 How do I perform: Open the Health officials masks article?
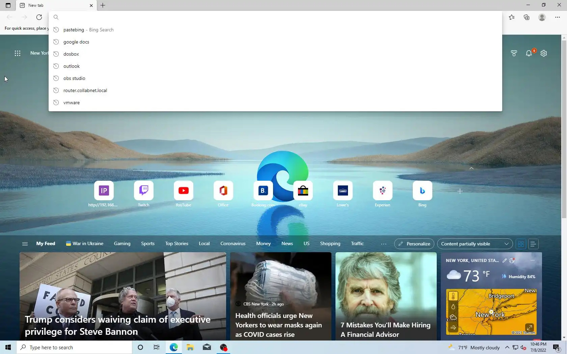point(281,296)
